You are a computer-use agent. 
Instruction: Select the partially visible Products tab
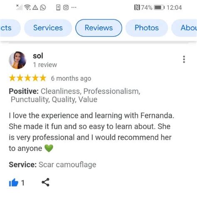(x=10, y=28)
